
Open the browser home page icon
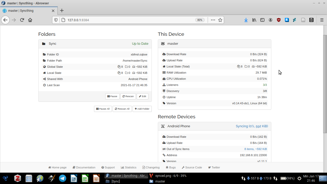pos(30,20)
